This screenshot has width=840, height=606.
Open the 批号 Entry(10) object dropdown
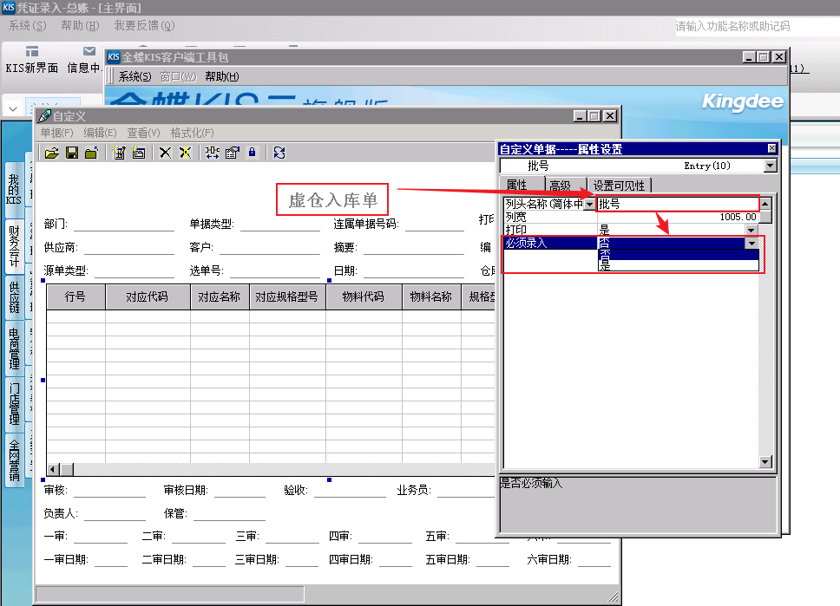[770, 166]
